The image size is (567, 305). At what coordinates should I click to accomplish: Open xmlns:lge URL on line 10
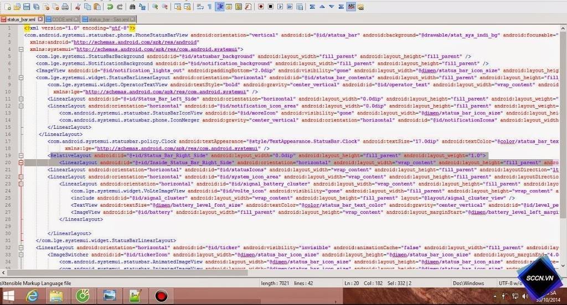tap(166, 92)
